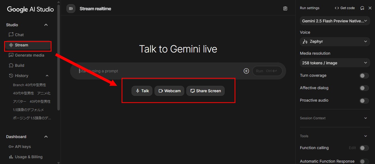Screen dimensions: 375x164
Task: Click the plus icon in the prompt box
Action: pos(246,71)
